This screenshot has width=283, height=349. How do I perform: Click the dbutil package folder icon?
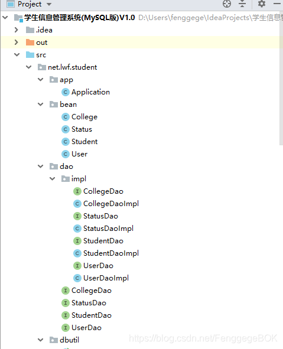(x=54, y=340)
